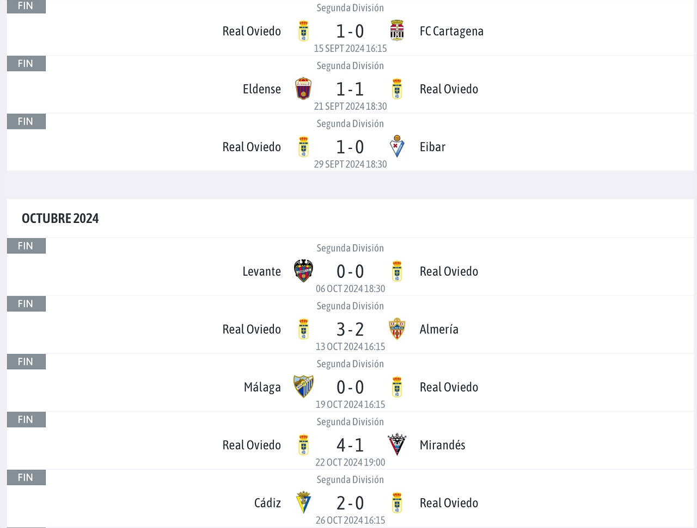697x528 pixels.
Task: Click the OCTUBRE 2024 section header
Action: coord(60,218)
